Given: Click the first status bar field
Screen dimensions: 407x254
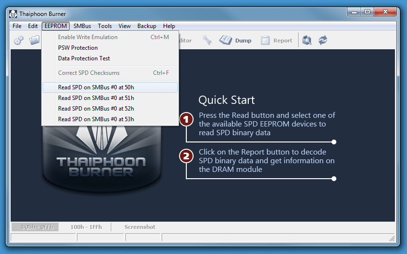Looking at the screenshot, I should (43, 238).
